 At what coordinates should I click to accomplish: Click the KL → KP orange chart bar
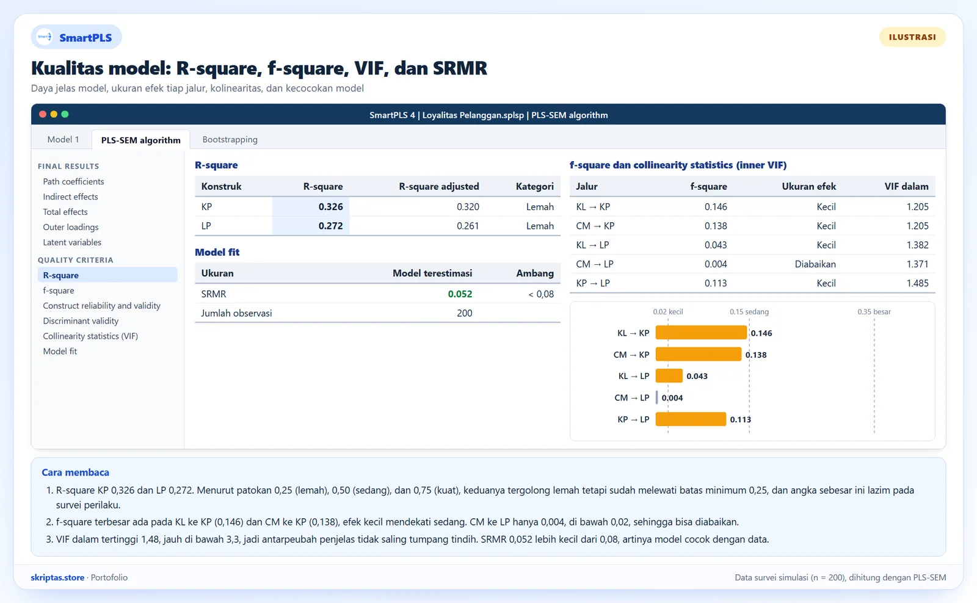[x=701, y=333]
